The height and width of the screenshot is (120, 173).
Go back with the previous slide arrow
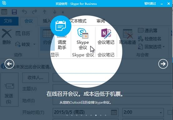pyautogui.click(x=9, y=64)
